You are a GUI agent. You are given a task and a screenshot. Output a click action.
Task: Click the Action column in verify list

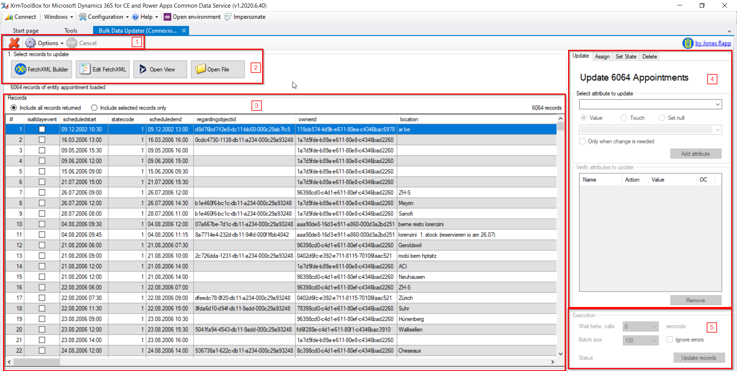635,180
